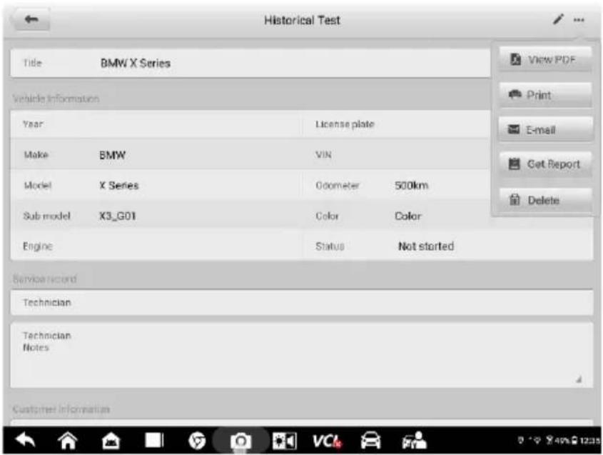The width and height of the screenshot is (603, 455).
Task: Open the VCI connection status icon
Action: 327,441
